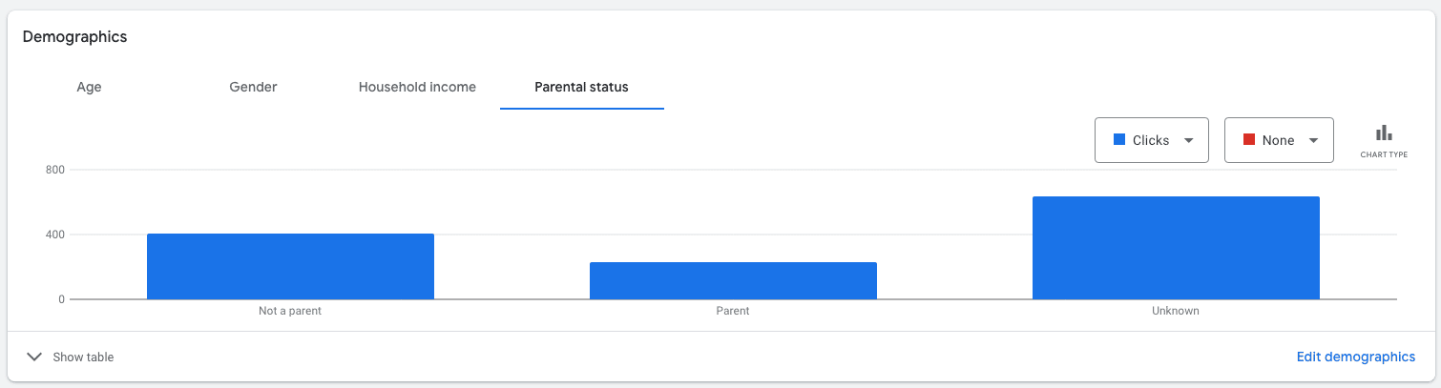Viewport: 1441px width, 388px height.
Task: Open the Clicks metric dropdown arrow
Action: [x=1188, y=140]
